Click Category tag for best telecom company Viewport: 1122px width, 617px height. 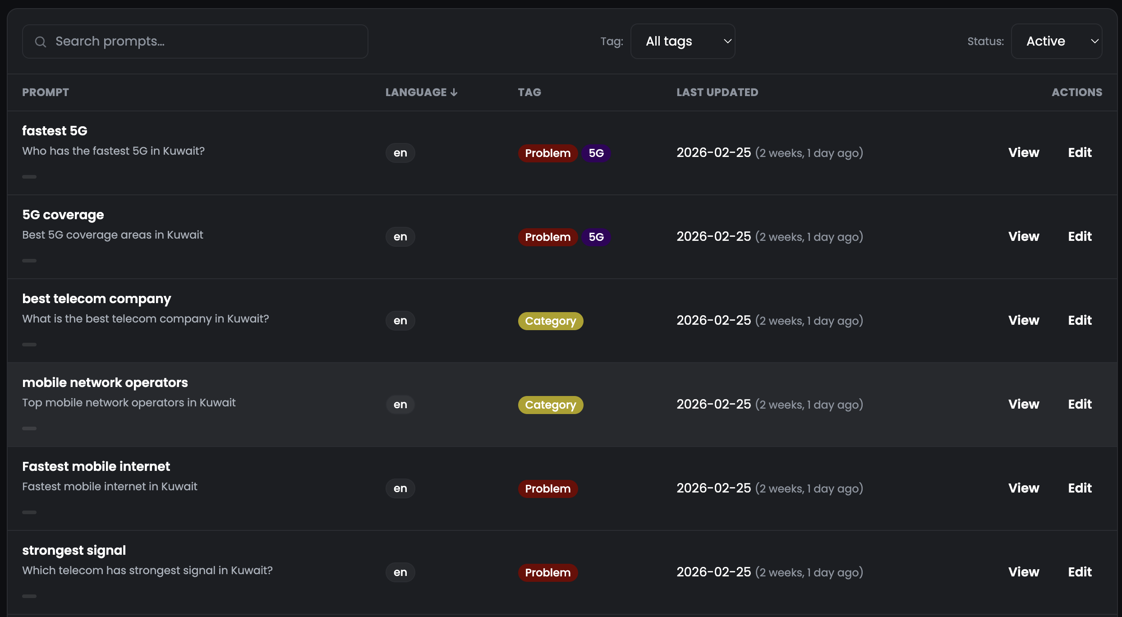point(550,321)
